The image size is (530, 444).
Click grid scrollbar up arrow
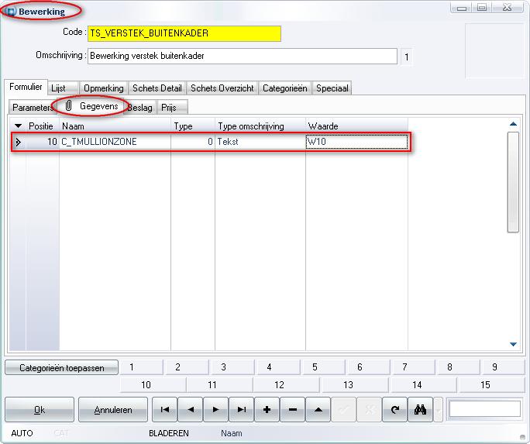tap(513, 124)
